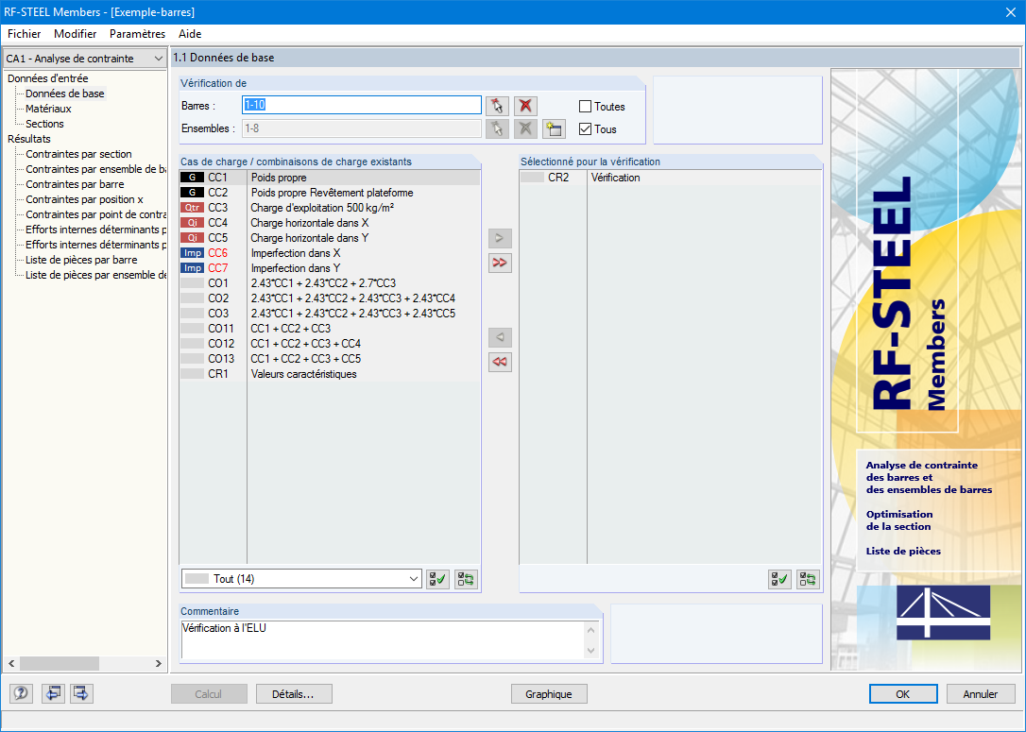This screenshot has height=732, width=1026.
Task: Open the Modifier menu
Action: click(76, 34)
